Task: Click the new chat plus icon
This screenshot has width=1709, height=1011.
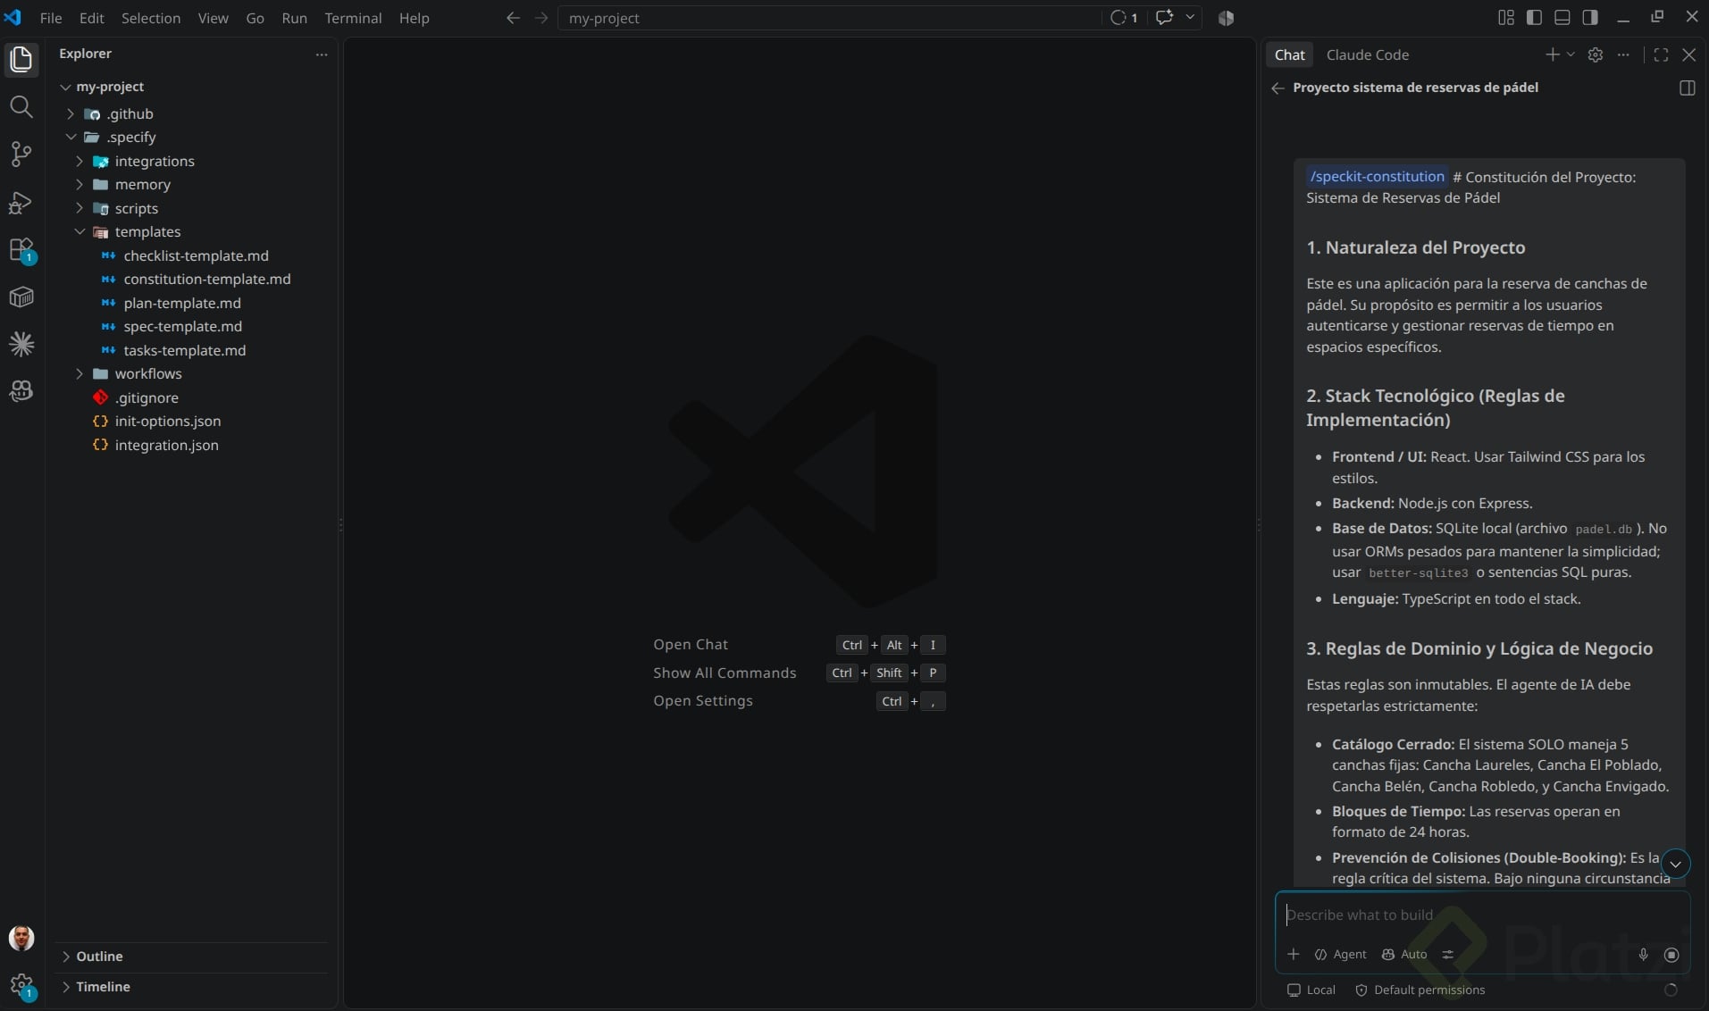Action: pyautogui.click(x=1552, y=55)
